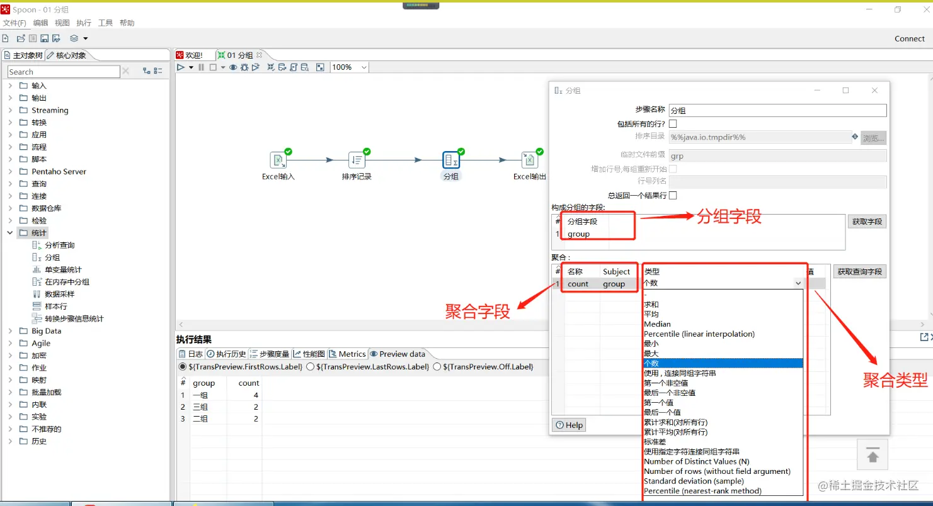Click the verify transformation icon
This screenshot has height=506, width=933.
point(271,67)
